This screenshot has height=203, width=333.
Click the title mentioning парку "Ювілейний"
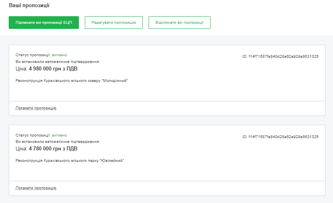70,161
